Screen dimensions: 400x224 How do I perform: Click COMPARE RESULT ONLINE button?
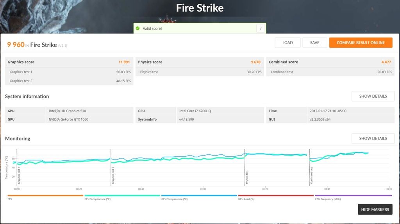pos(361,43)
